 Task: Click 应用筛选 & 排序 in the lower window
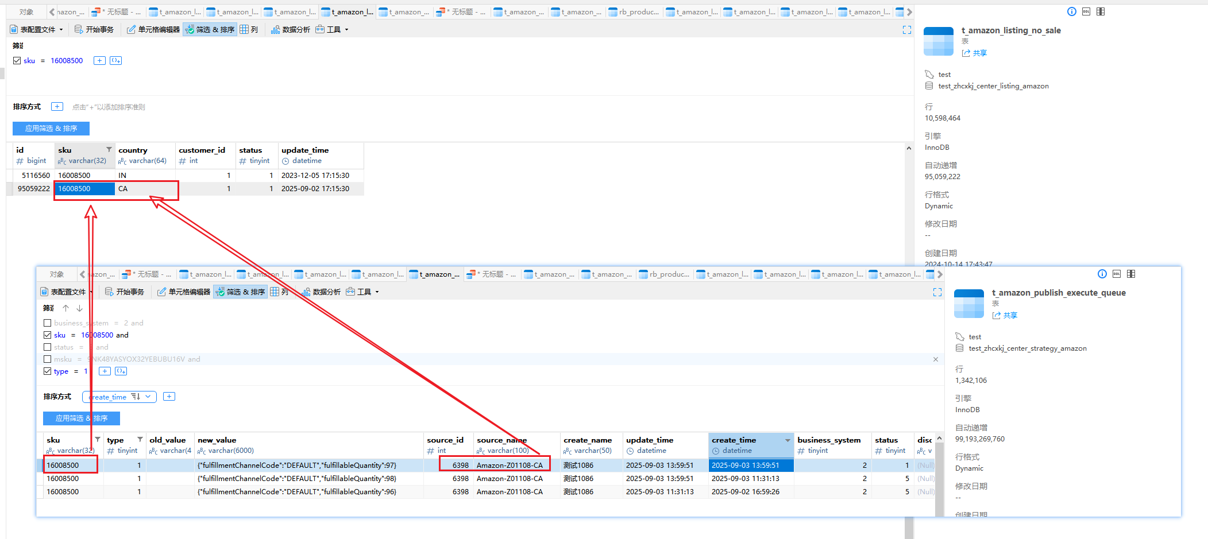click(x=82, y=418)
